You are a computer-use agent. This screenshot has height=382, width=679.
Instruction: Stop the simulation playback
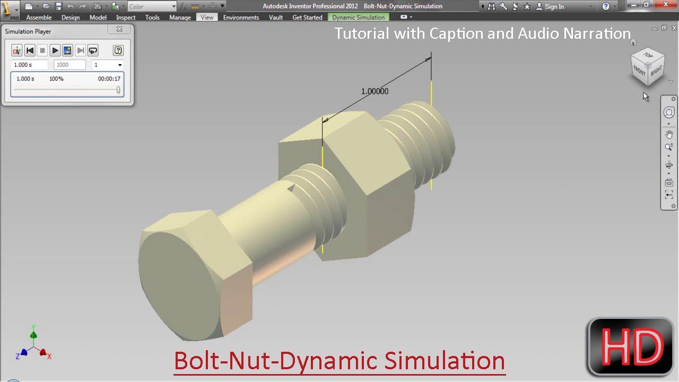(x=42, y=50)
